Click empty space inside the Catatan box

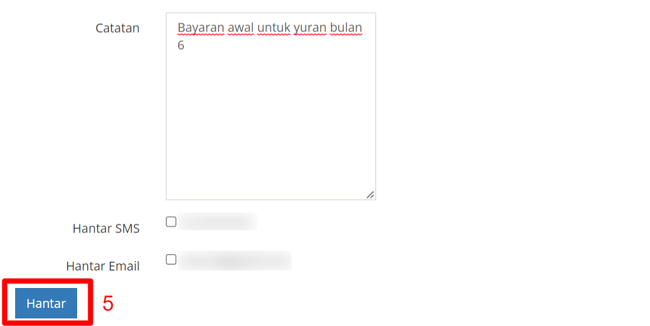coord(271,124)
